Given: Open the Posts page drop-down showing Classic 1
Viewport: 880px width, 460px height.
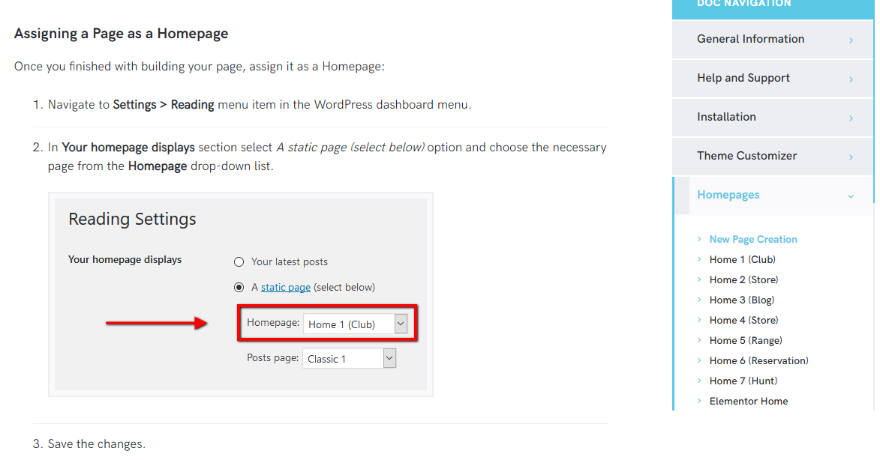Looking at the screenshot, I should click(349, 359).
